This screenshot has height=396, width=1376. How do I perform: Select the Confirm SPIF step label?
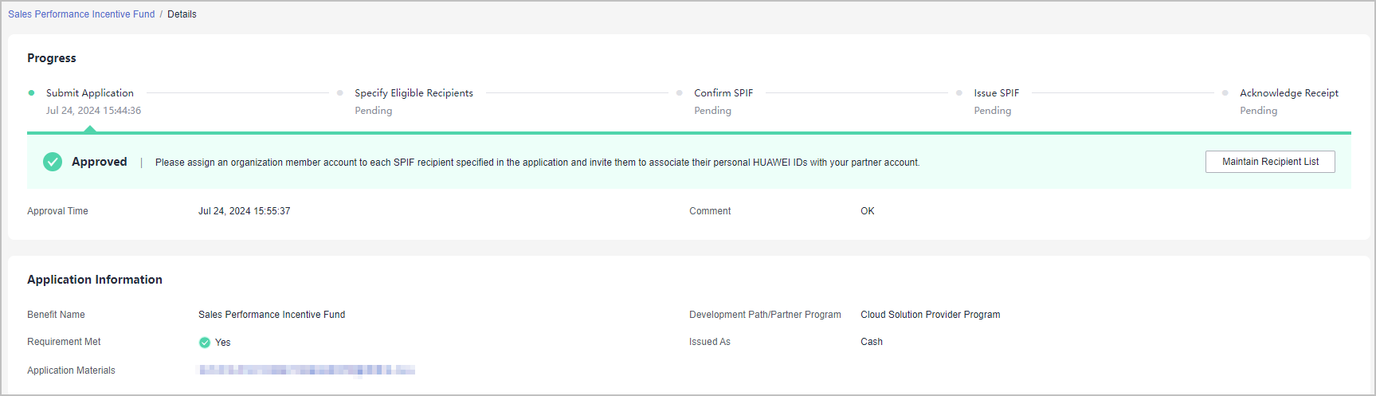(x=723, y=93)
